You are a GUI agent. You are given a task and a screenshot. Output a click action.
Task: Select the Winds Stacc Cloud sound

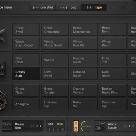(x=26, y=43)
